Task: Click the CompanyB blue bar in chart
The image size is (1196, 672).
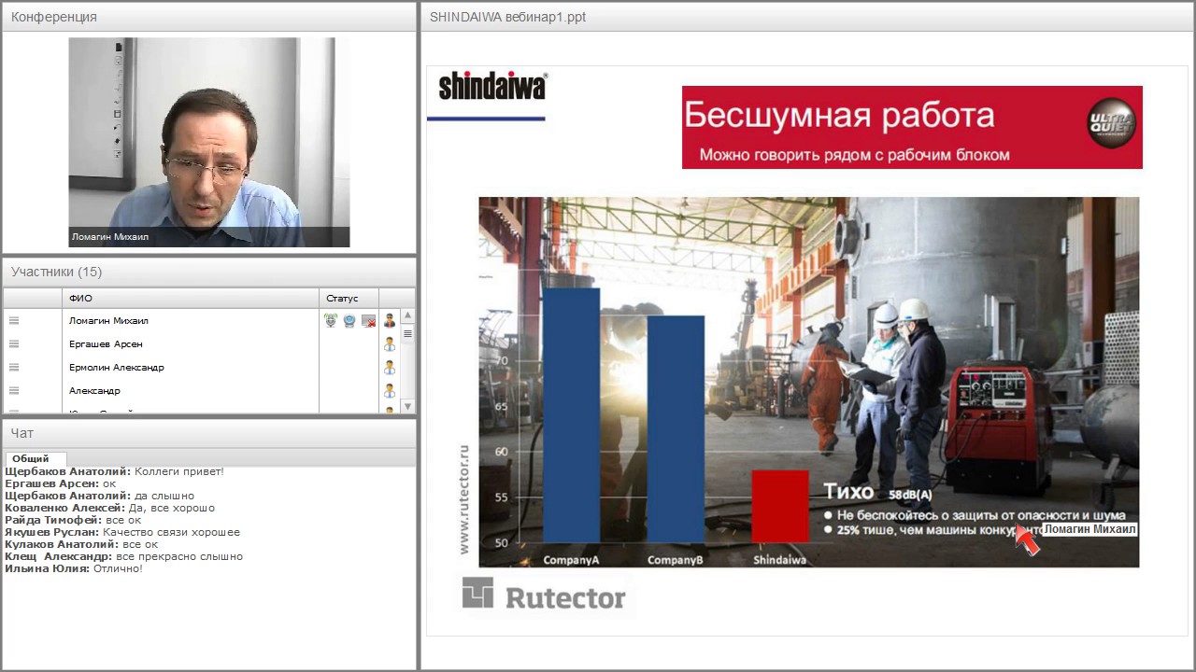Action: tap(676, 429)
